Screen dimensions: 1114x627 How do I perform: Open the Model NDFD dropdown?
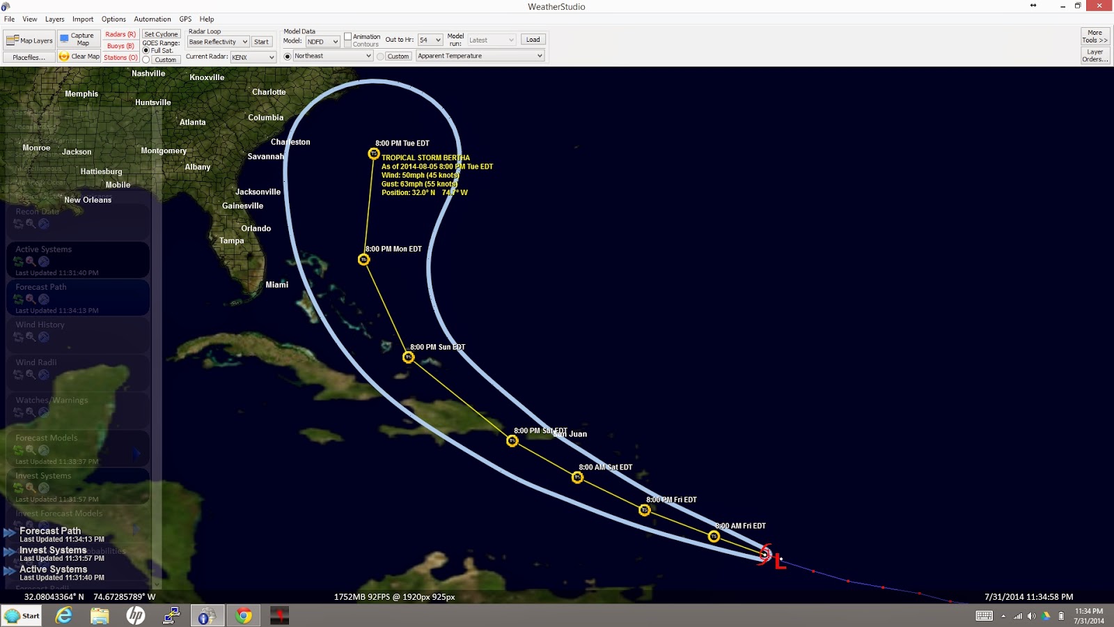(x=322, y=41)
